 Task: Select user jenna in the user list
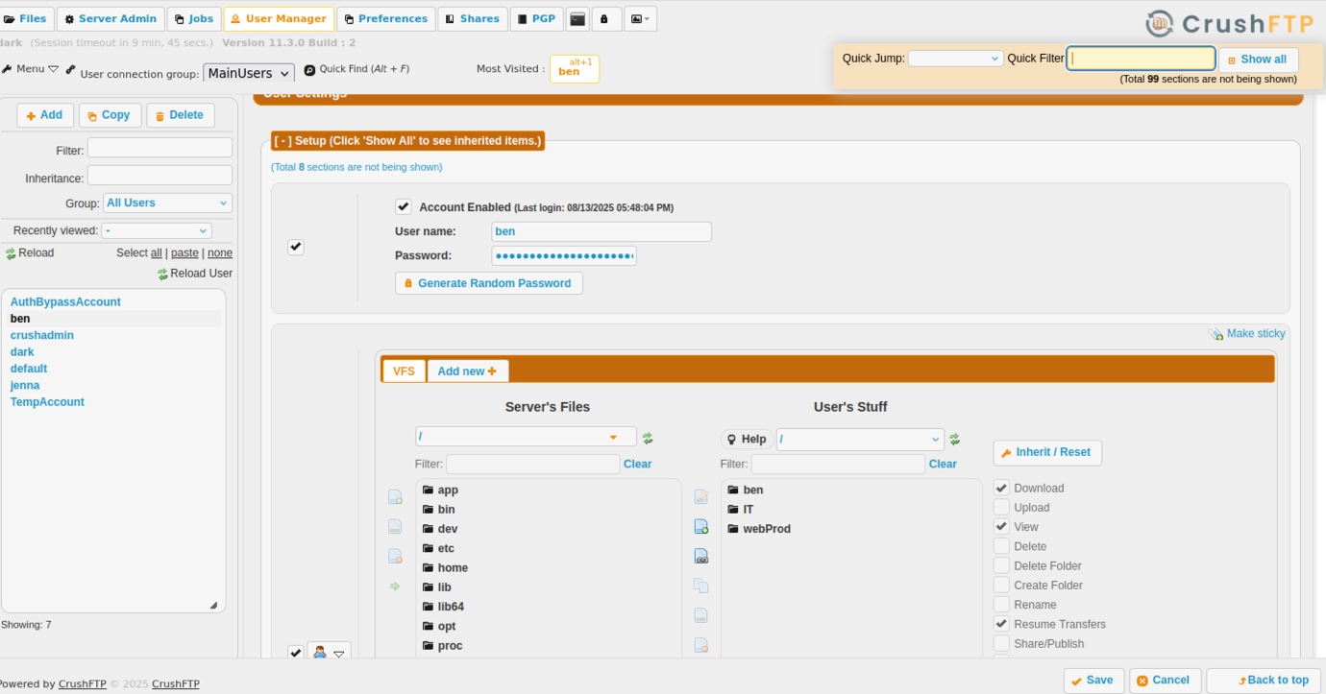click(x=25, y=386)
